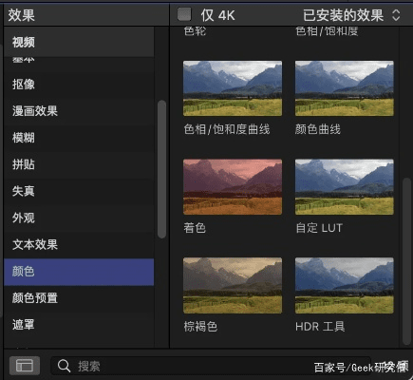Click the HDR 工具 effect name
This screenshot has height=380, width=413.
[x=320, y=327]
